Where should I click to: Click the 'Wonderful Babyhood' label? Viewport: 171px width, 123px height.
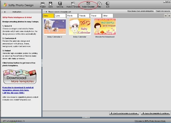[x=105, y=37]
